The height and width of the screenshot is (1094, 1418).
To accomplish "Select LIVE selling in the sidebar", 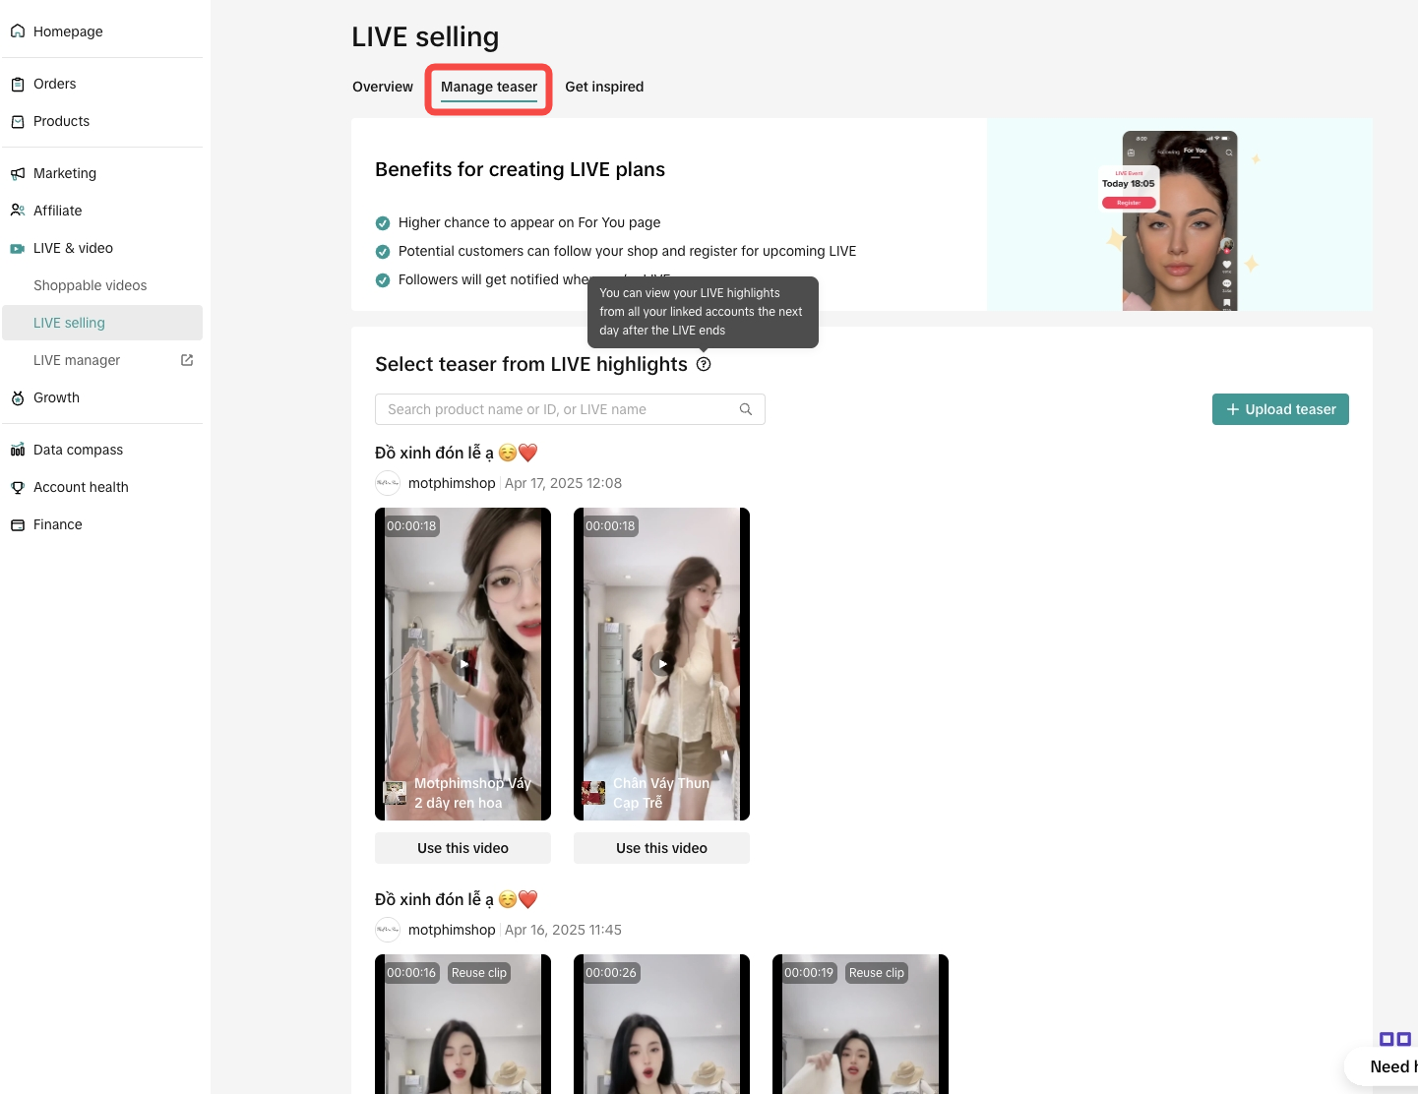I will tap(102, 323).
